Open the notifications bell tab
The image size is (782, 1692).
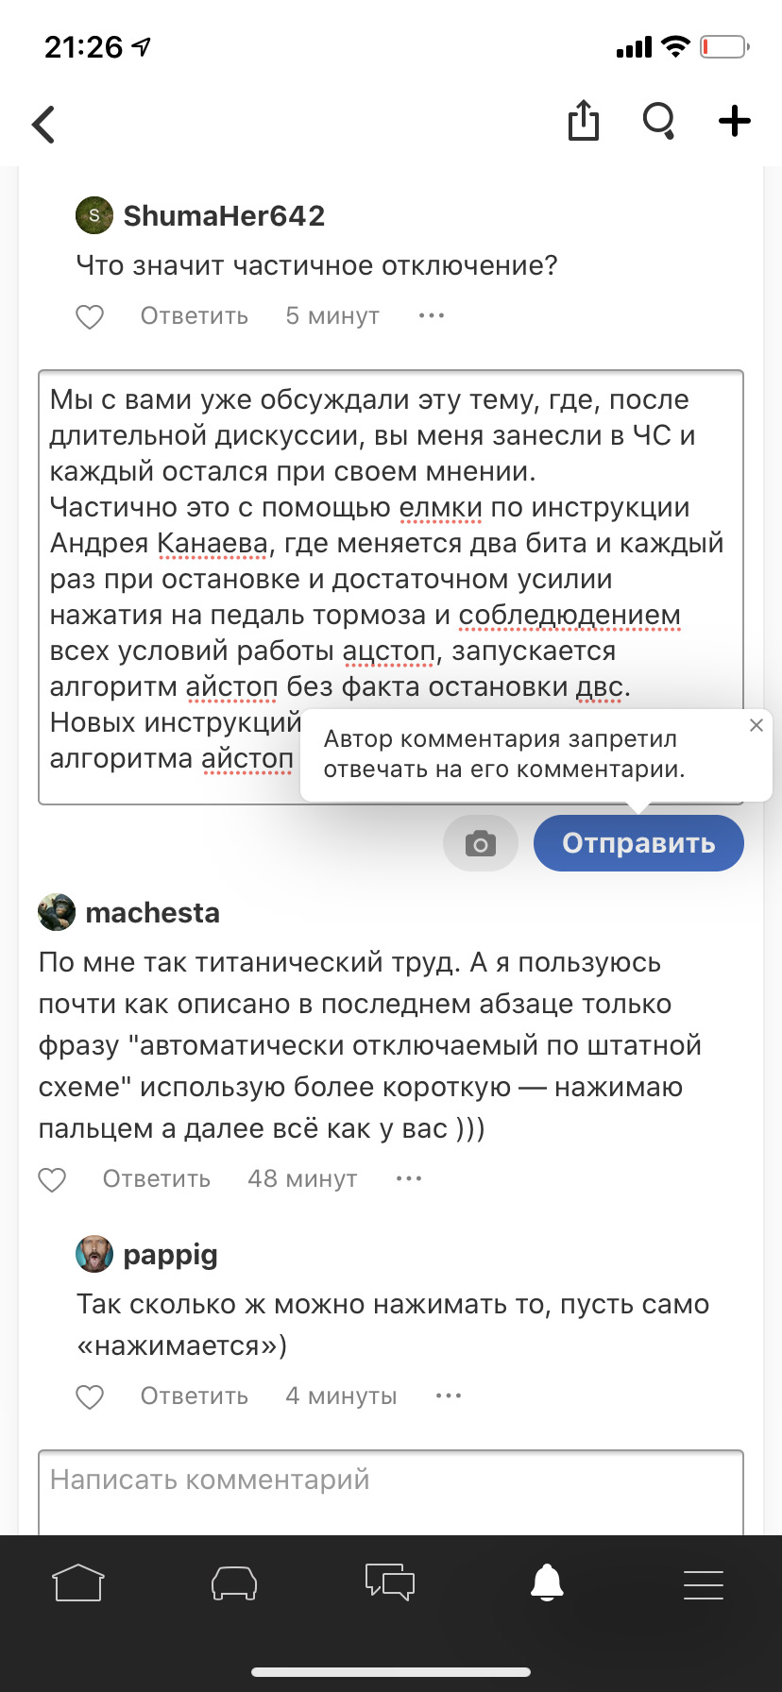coord(547,1583)
